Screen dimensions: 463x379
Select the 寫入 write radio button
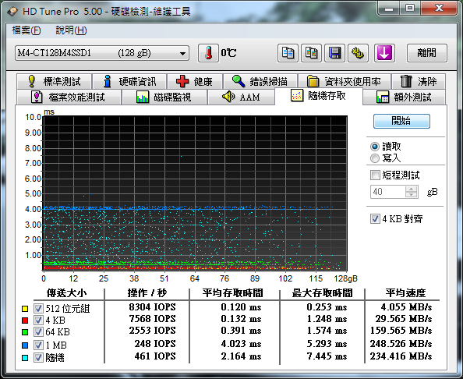pyautogui.click(x=374, y=158)
